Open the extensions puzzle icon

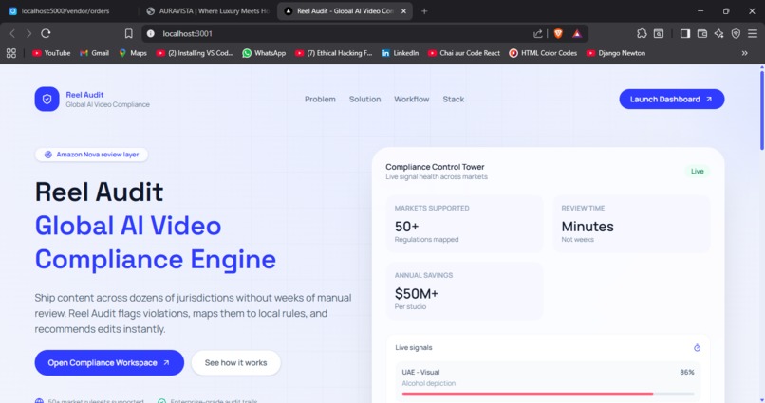pos(642,33)
